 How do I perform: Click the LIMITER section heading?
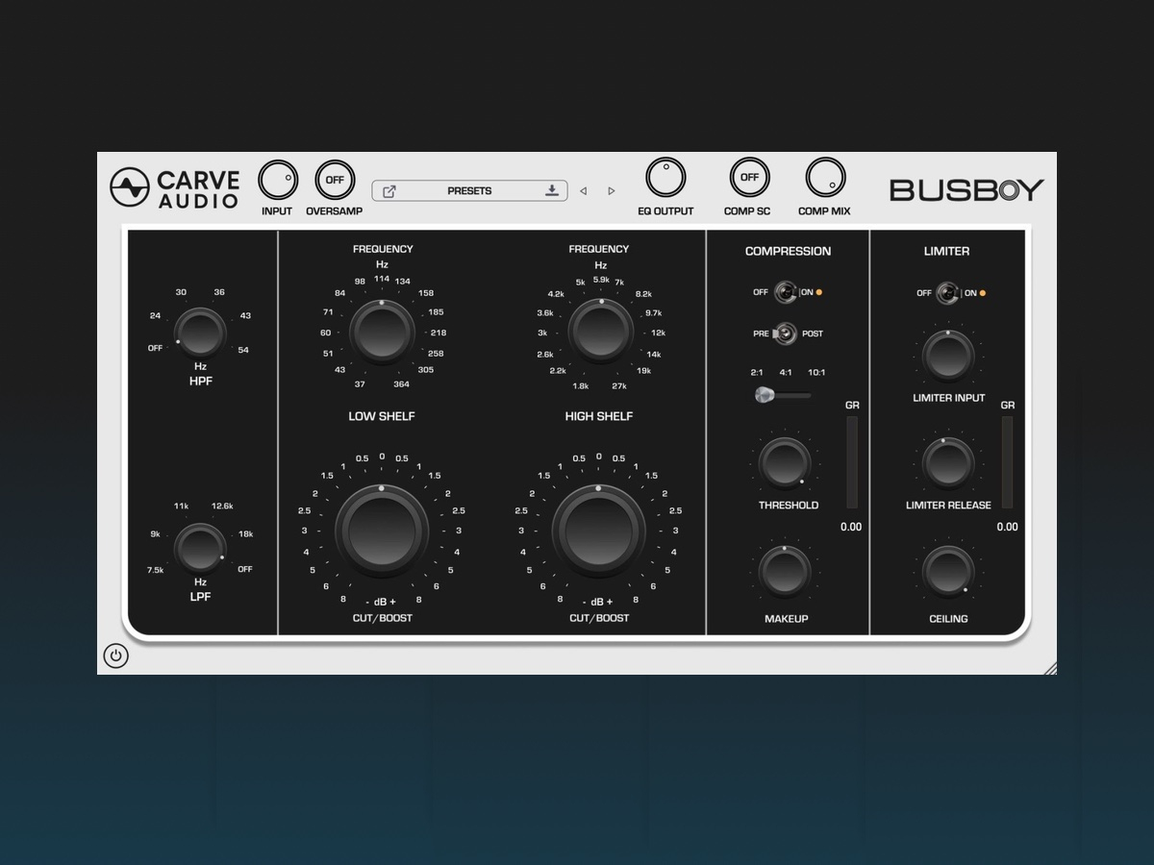[x=947, y=251]
